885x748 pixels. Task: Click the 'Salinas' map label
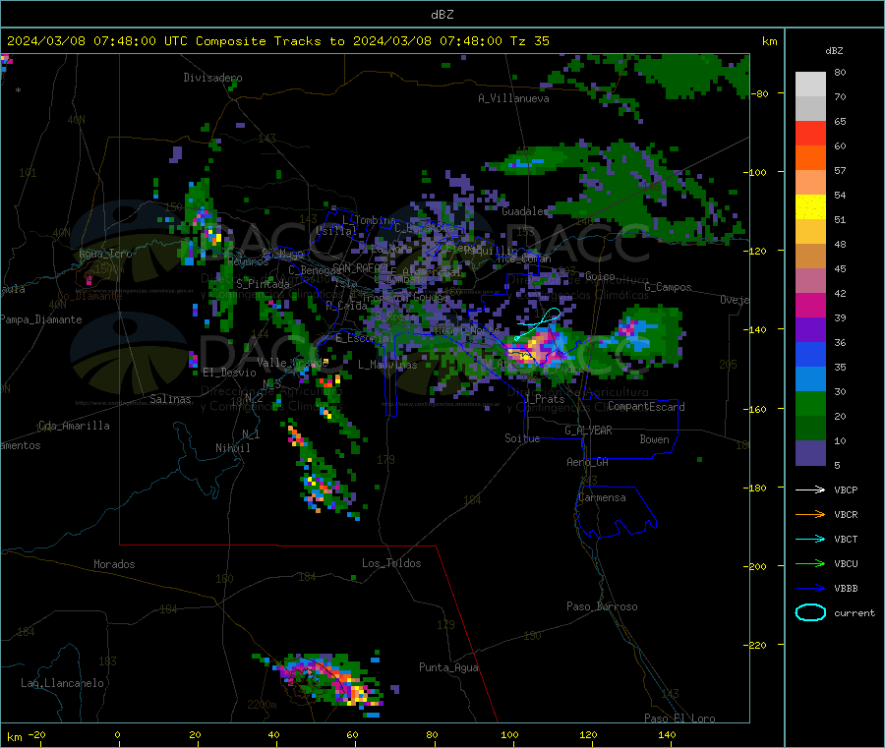pos(170,399)
